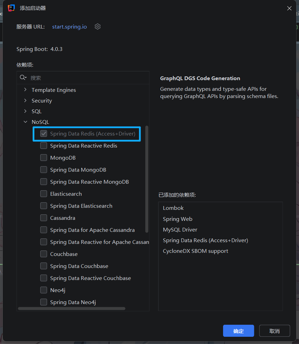Viewport: 299px width, 344px height.
Task: Select the Neo4j checkbox
Action: [44, 290]
